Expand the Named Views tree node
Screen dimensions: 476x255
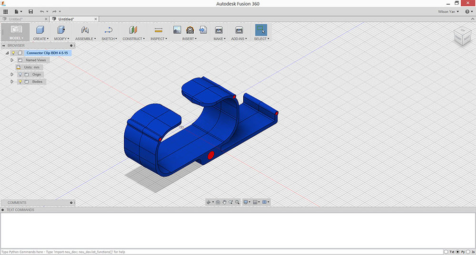(x=12, y=60)
